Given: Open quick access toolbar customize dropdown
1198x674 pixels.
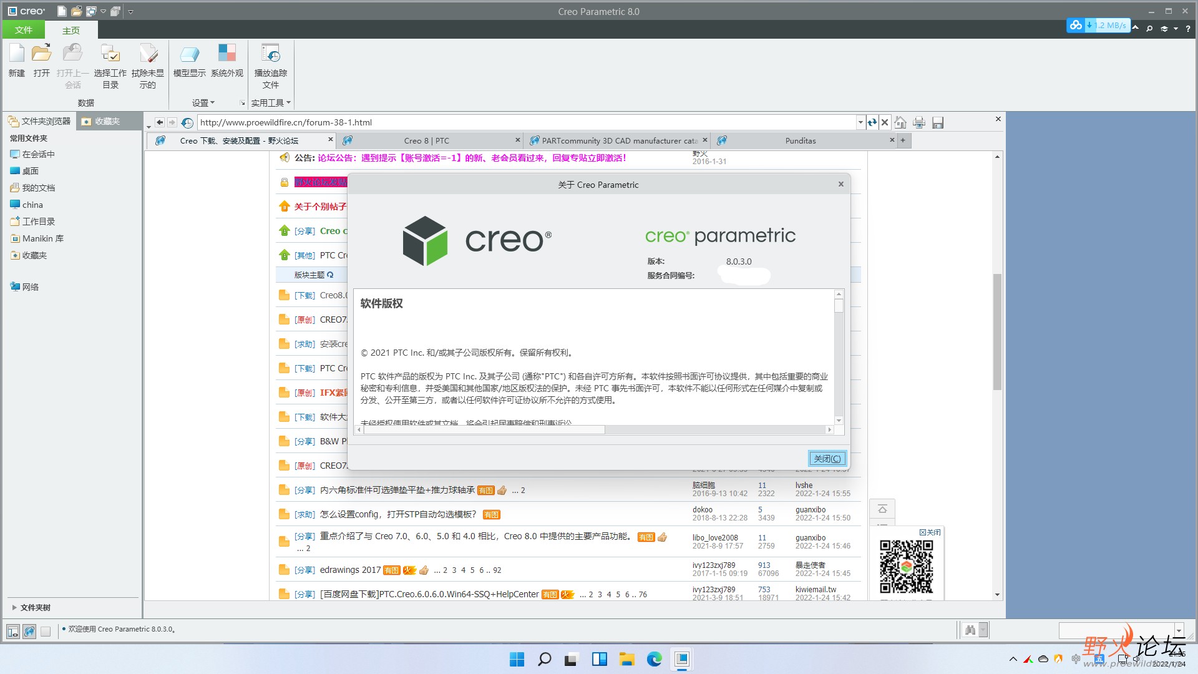Looking at the screenshot, I should 130,11.
